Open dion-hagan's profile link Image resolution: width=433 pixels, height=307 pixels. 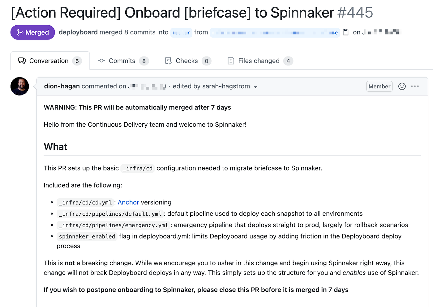62,86
